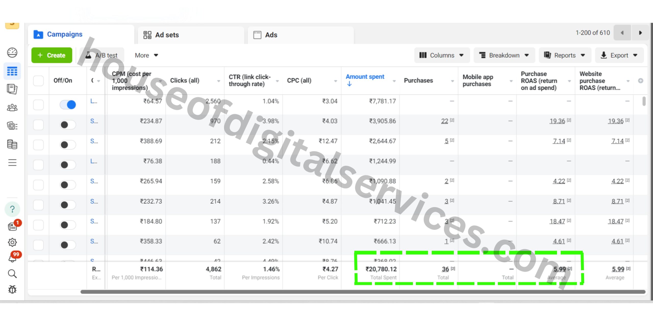Screen dimensions: 653x326
Task: Switch to the Ads tab
Action: coord(300,35)
